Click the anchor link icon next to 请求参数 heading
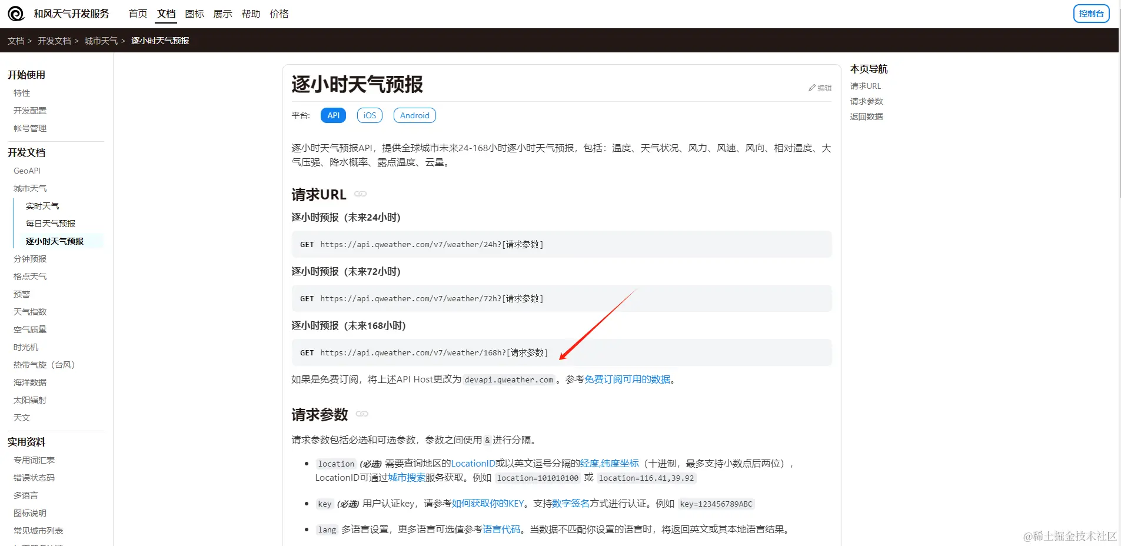1121x546 pixels. coord(362,414)
